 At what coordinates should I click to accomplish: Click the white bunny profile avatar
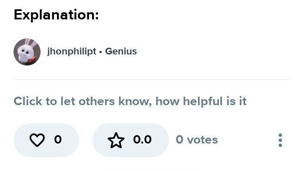27,52
